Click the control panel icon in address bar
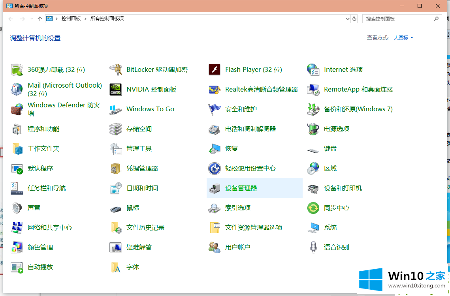 (x=50, y=19)
